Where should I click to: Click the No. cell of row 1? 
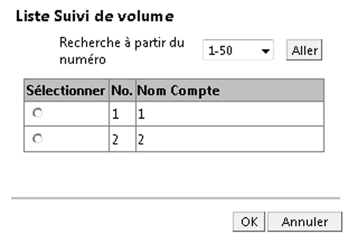(x=123, y=114)
